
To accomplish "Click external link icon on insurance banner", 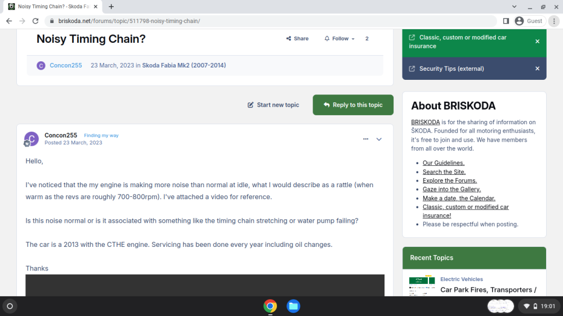I will coord(412,37).
